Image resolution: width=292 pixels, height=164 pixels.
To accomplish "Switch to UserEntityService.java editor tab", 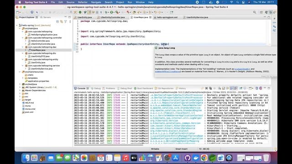I will tap(197, 17).
